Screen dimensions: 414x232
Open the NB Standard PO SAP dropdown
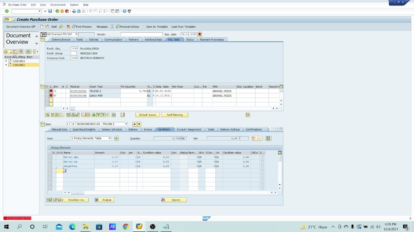[76, 34]
